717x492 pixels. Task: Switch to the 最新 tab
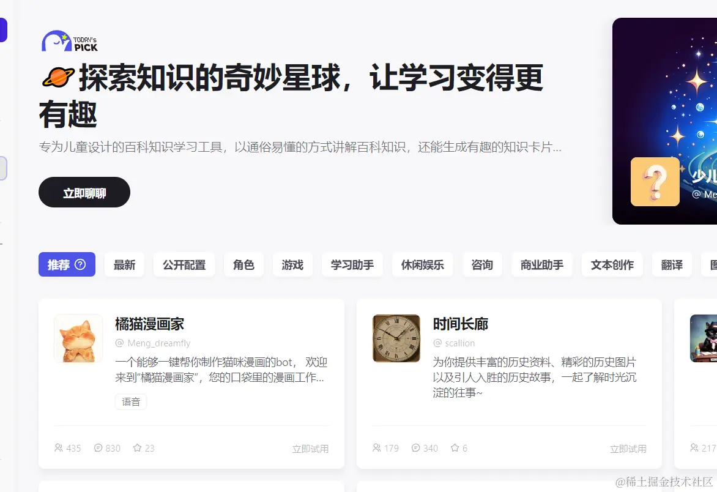click(x=124, y=264)
